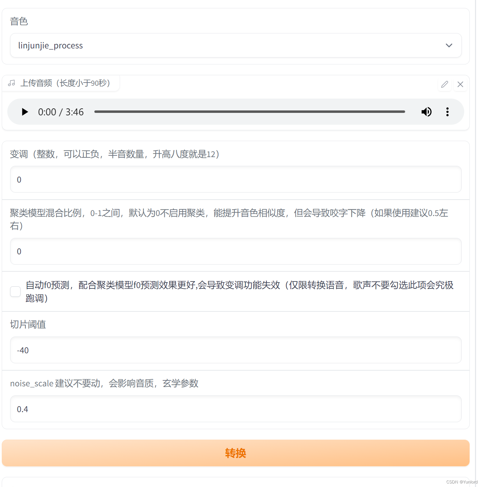The width and height of the screenshot is (483, 487).
Task: Click the 自动f0预测 checkbox description text
Action: pyautogui.click(x=240, y=292)
